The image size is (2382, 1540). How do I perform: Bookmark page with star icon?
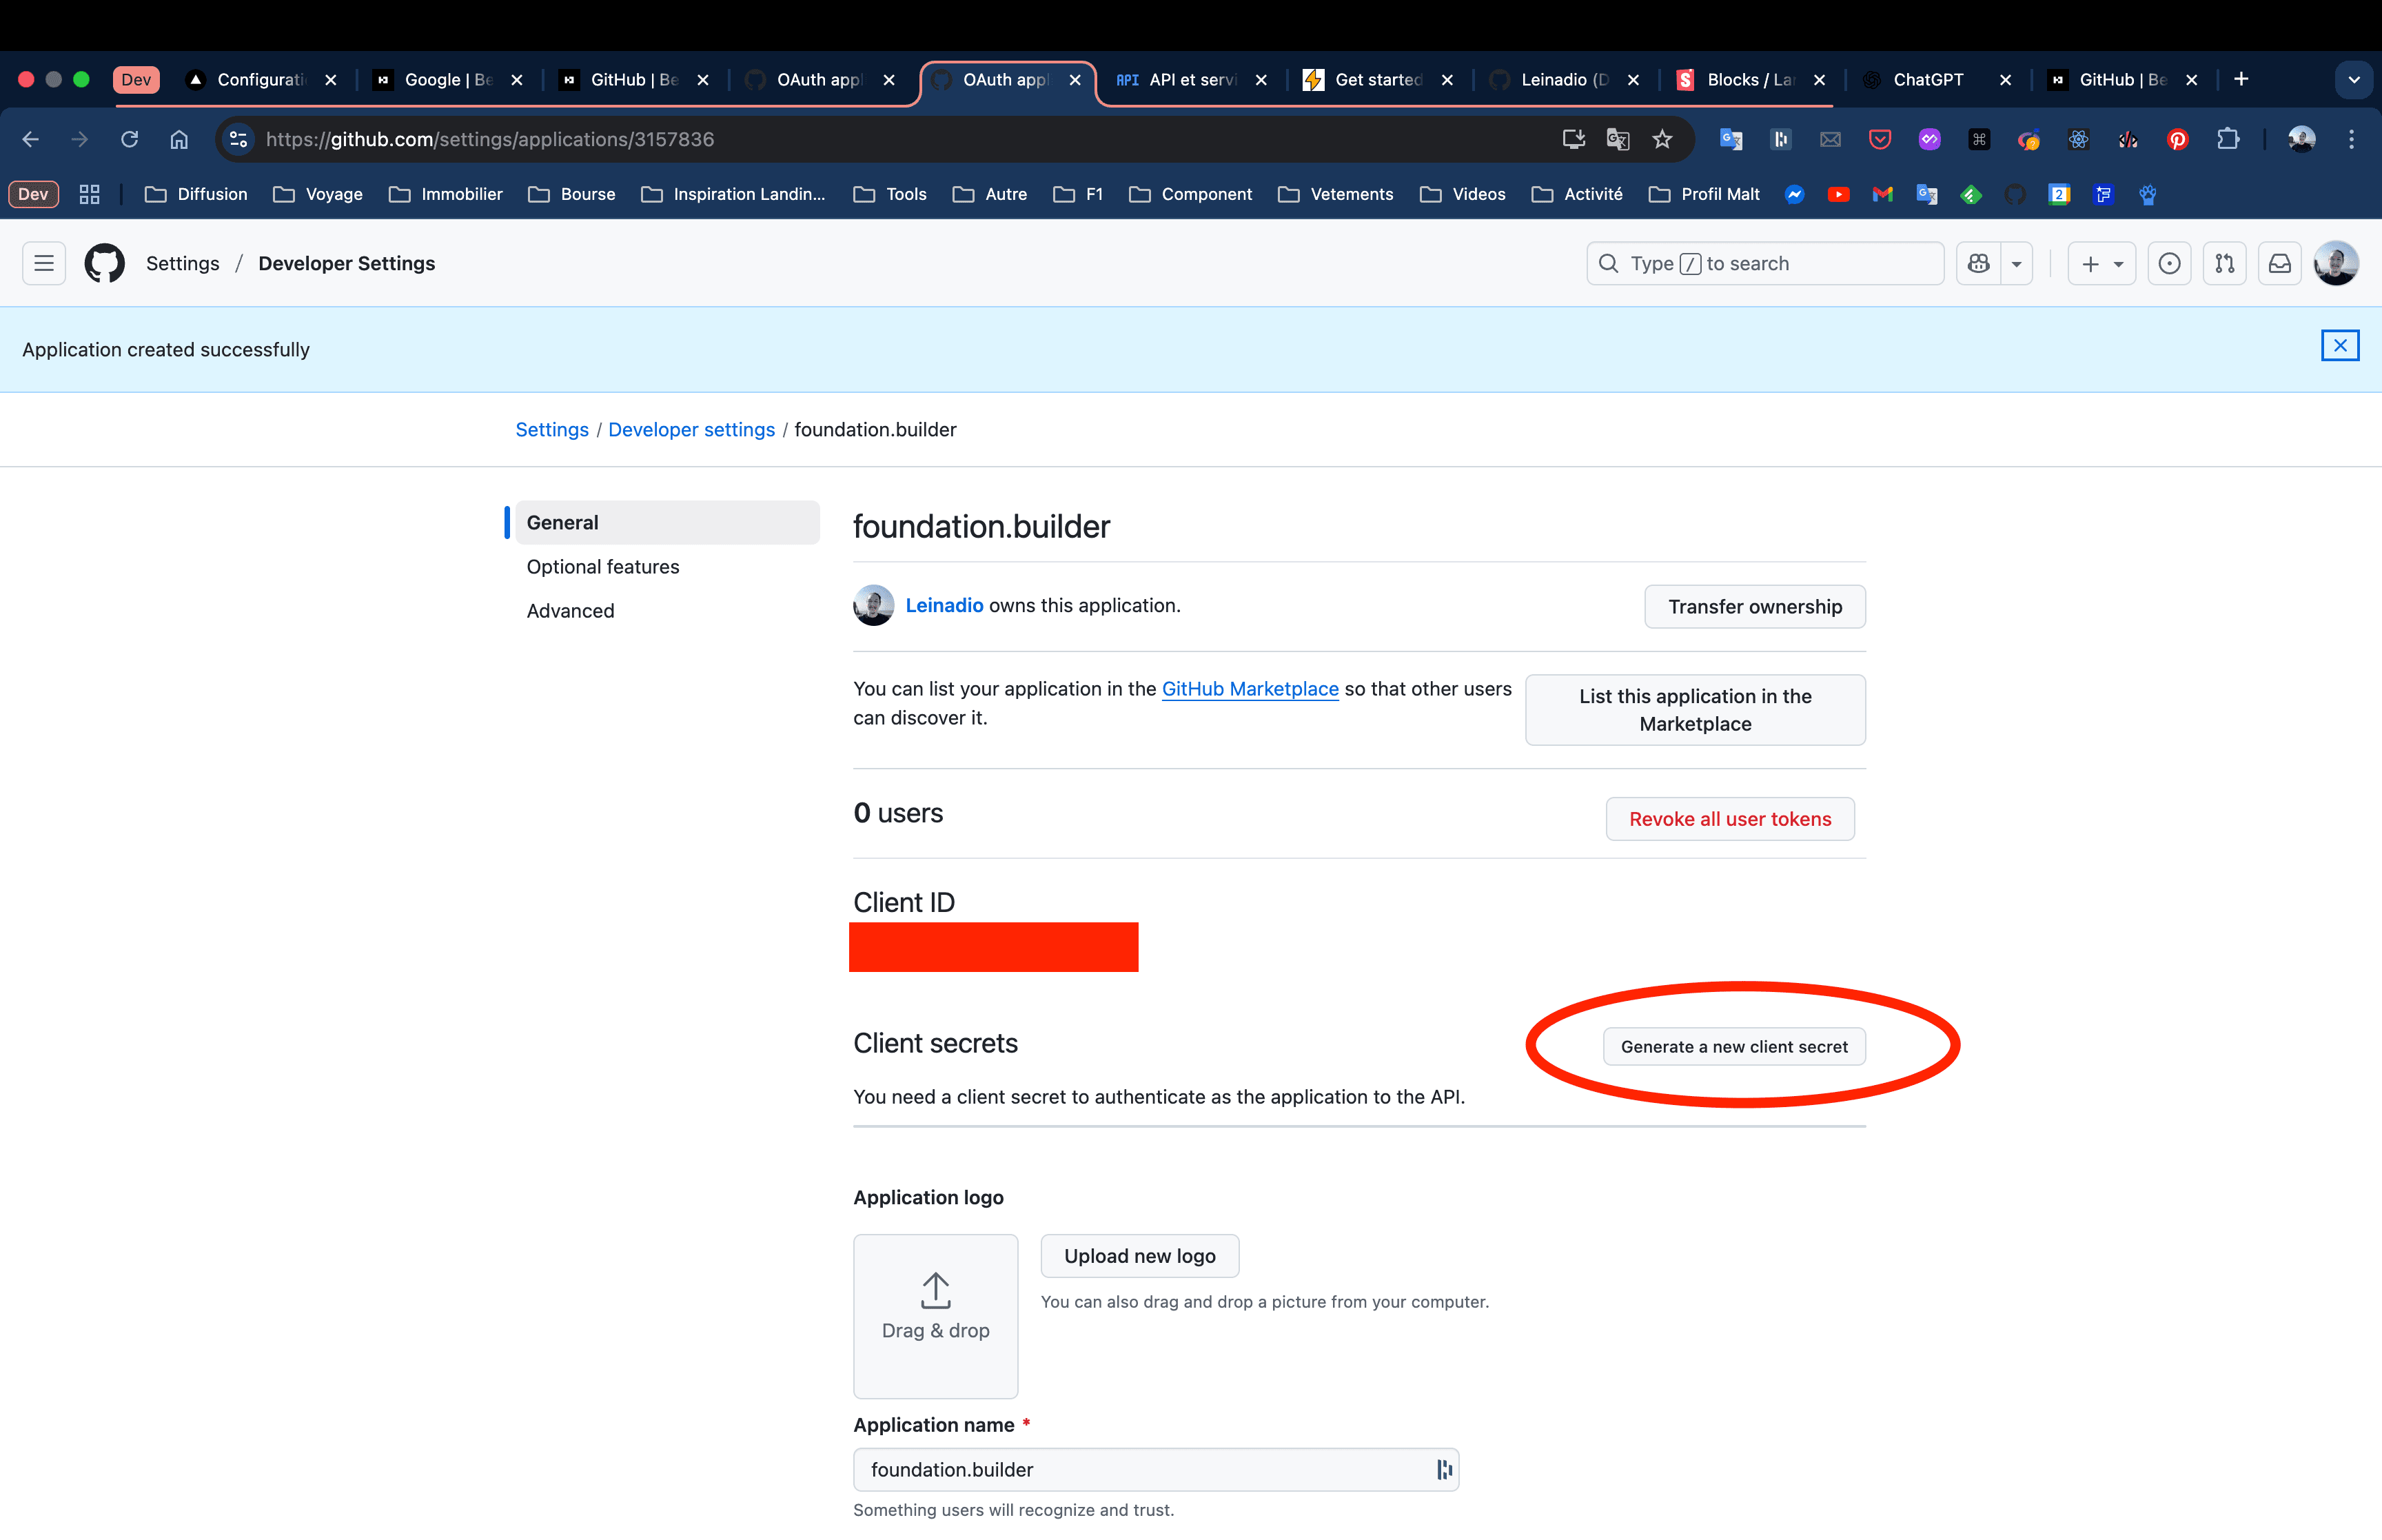pos(1662,139)
